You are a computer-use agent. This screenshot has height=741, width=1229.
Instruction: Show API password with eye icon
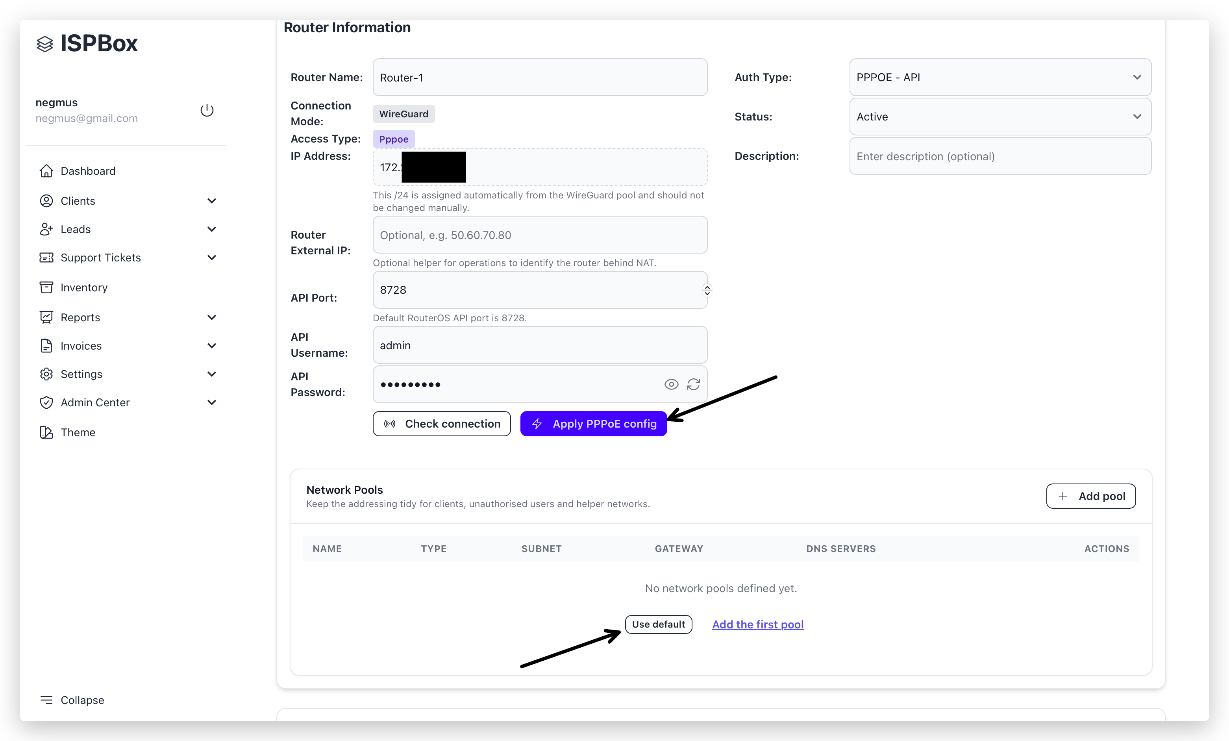(671, 384)
